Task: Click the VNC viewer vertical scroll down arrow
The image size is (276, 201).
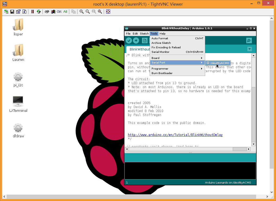Action: click(x=271, y=192)
